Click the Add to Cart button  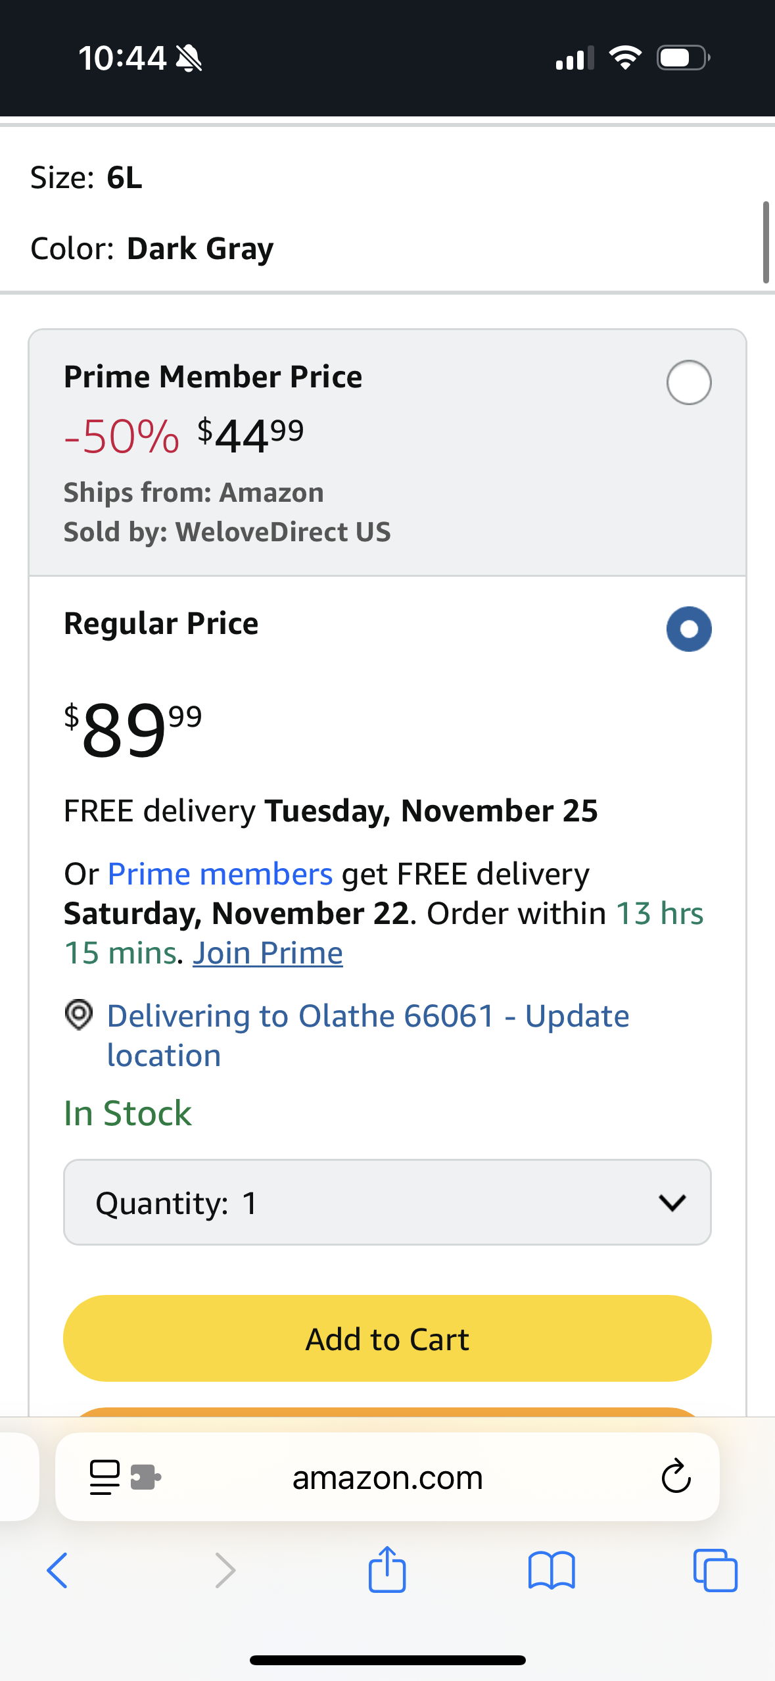coord(387,1339)
